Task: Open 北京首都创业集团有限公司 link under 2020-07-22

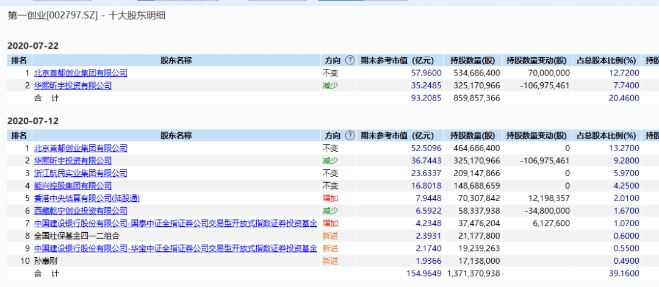Action: (x=81, y=73)
